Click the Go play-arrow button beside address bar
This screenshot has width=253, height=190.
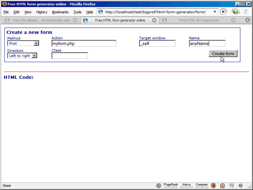pos(223,12)
